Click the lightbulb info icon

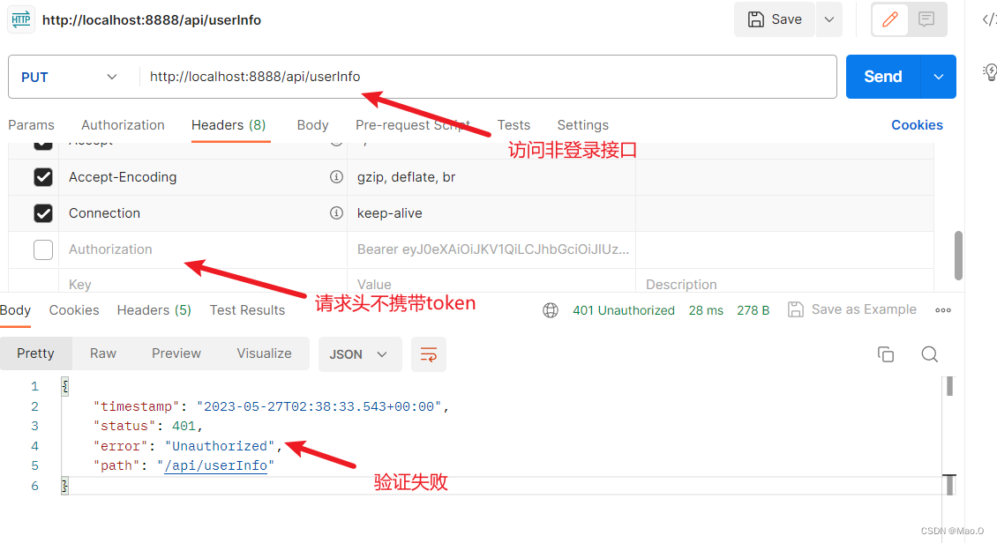point(989,71)
